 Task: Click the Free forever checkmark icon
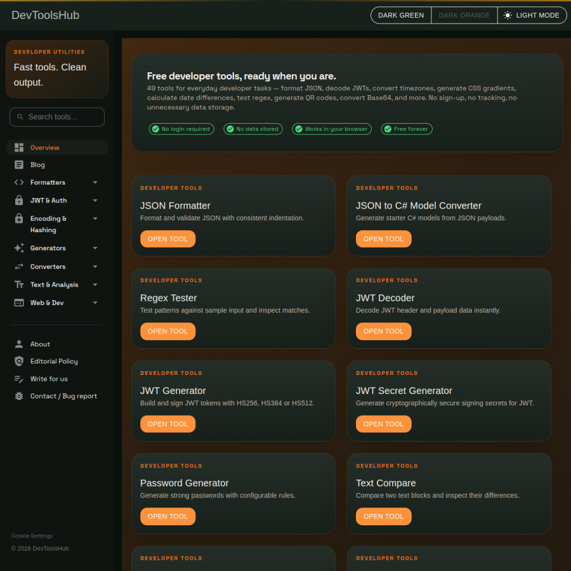388,129
